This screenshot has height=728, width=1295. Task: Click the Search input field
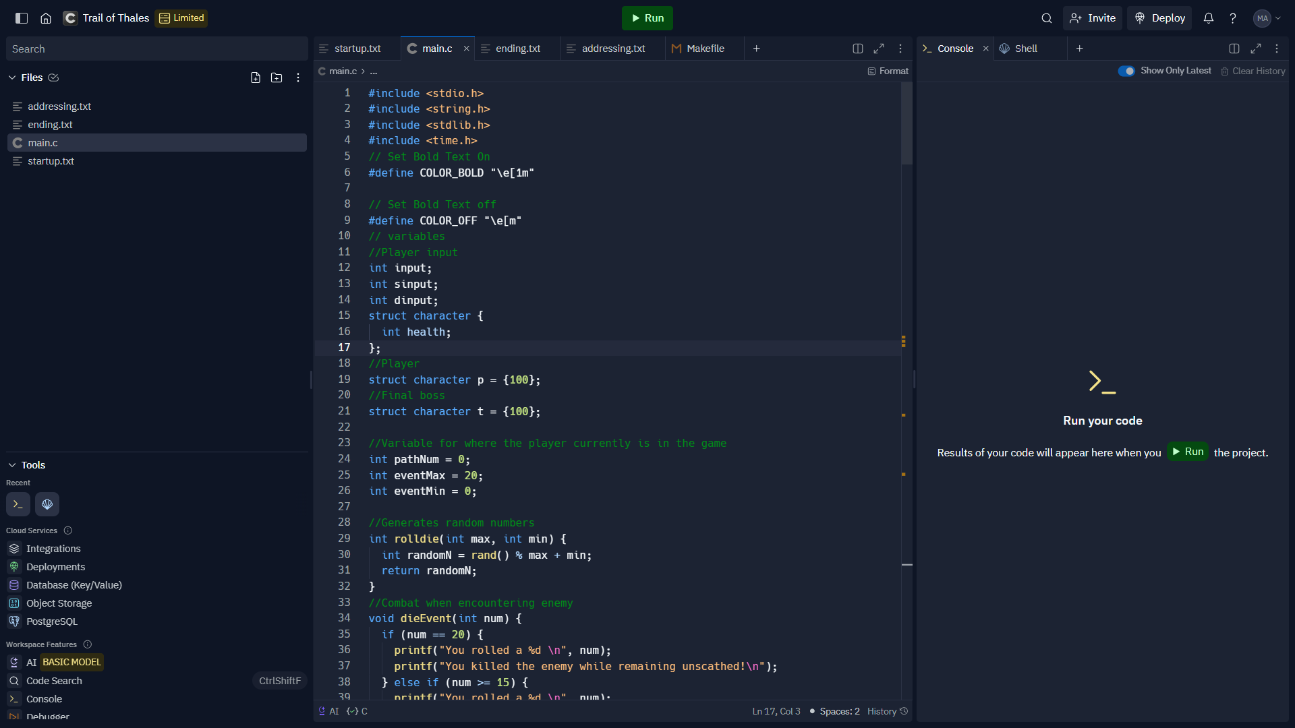pos(156,49)
